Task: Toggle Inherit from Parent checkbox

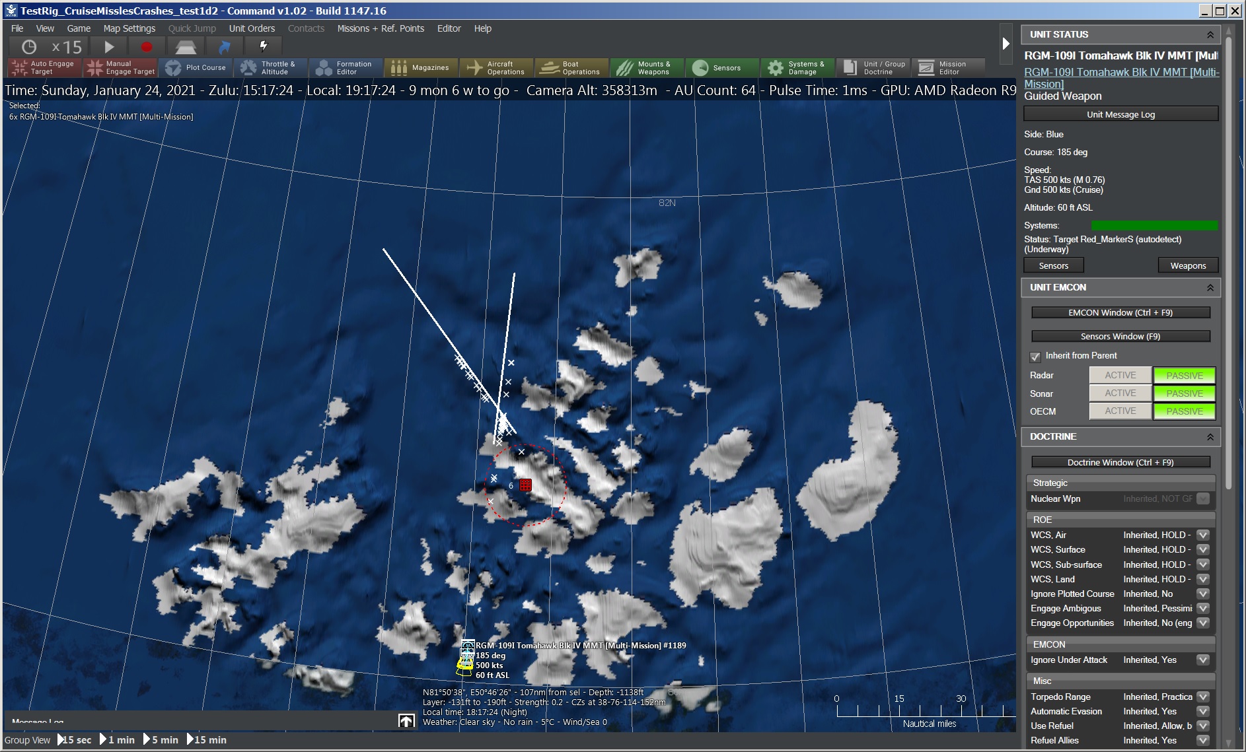Action: pyautogui.click(x=1035, y=357)
